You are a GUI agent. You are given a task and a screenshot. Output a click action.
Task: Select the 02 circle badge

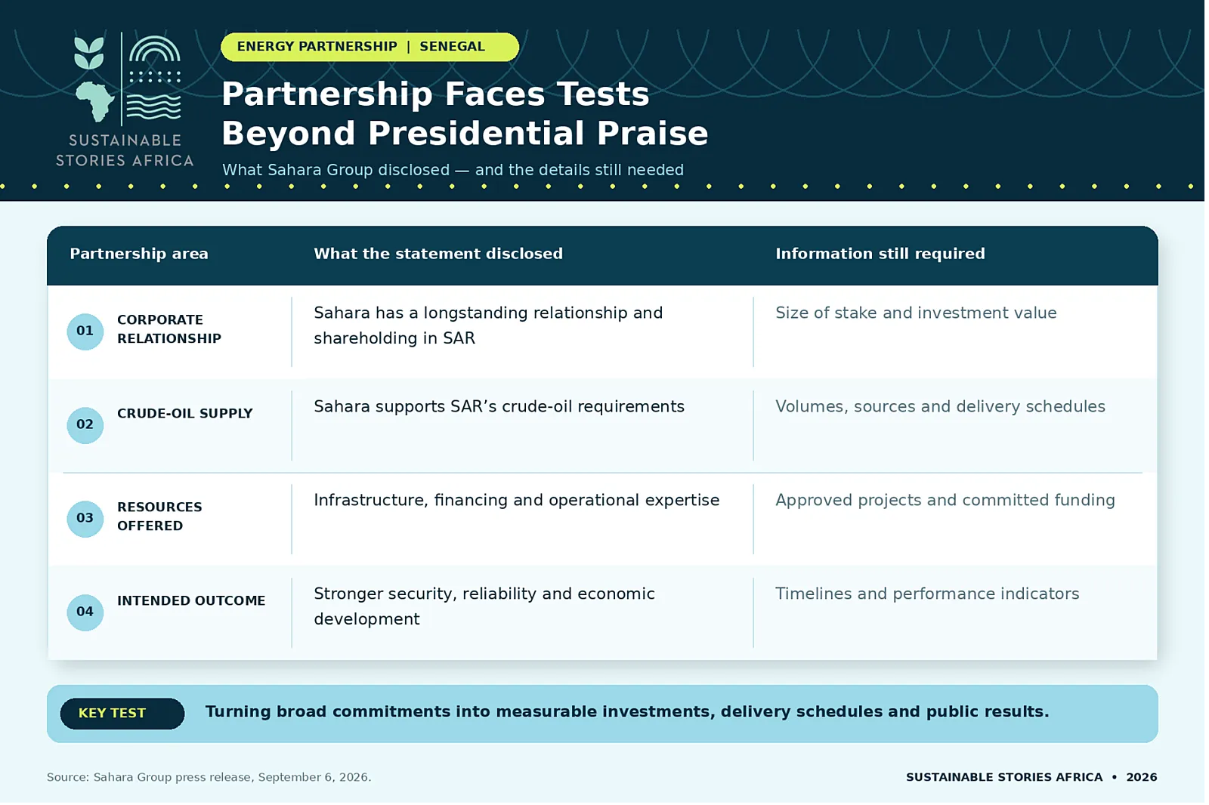point(85,425)
